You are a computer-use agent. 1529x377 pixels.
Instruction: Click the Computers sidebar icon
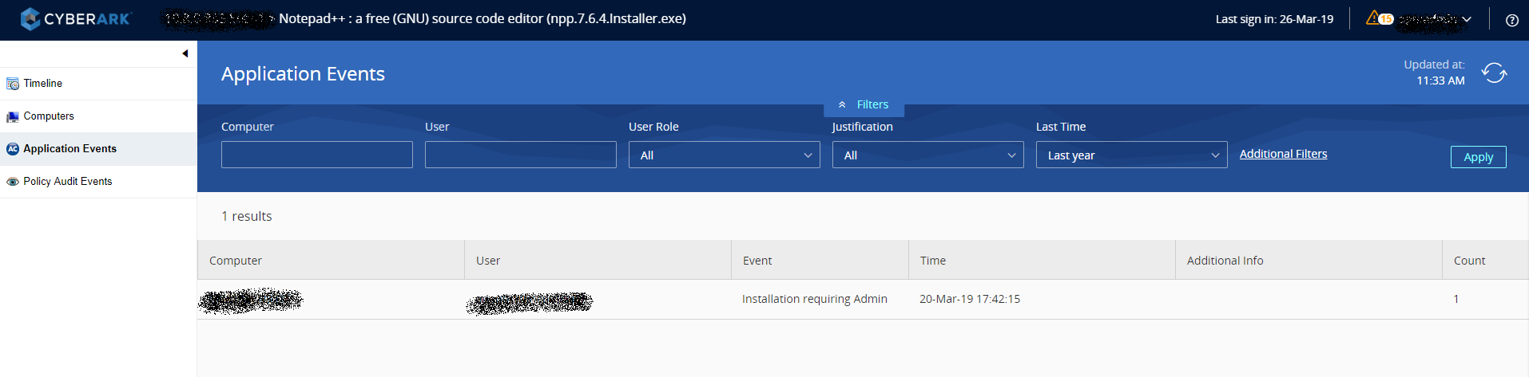tap(13, 116)
